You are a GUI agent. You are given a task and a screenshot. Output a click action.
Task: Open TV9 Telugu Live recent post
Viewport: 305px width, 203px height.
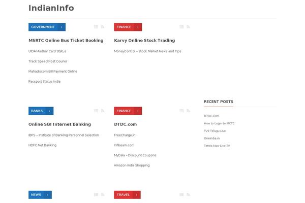click(x=215, y=131)
